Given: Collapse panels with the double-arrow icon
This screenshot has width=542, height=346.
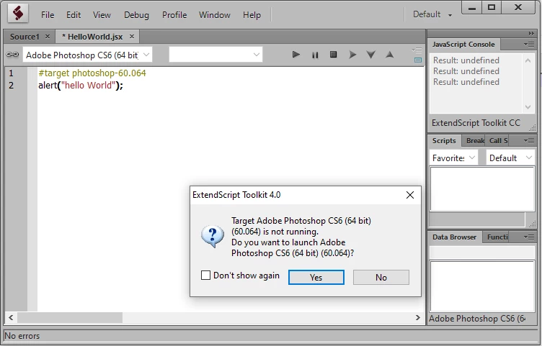Looking at the screenshot, I should coord(531,34).
